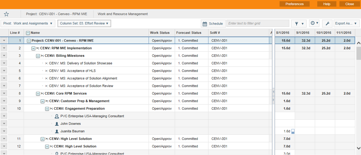The width and height of the screenshot is (361, 155).
Task: Click SoW # CENV-001 cell for line 9
Action: coord(239,101)
